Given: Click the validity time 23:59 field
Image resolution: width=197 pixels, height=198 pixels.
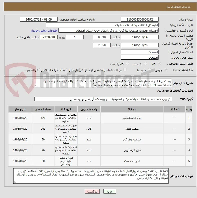Looking at the screenshot, I should click(102, 45).
